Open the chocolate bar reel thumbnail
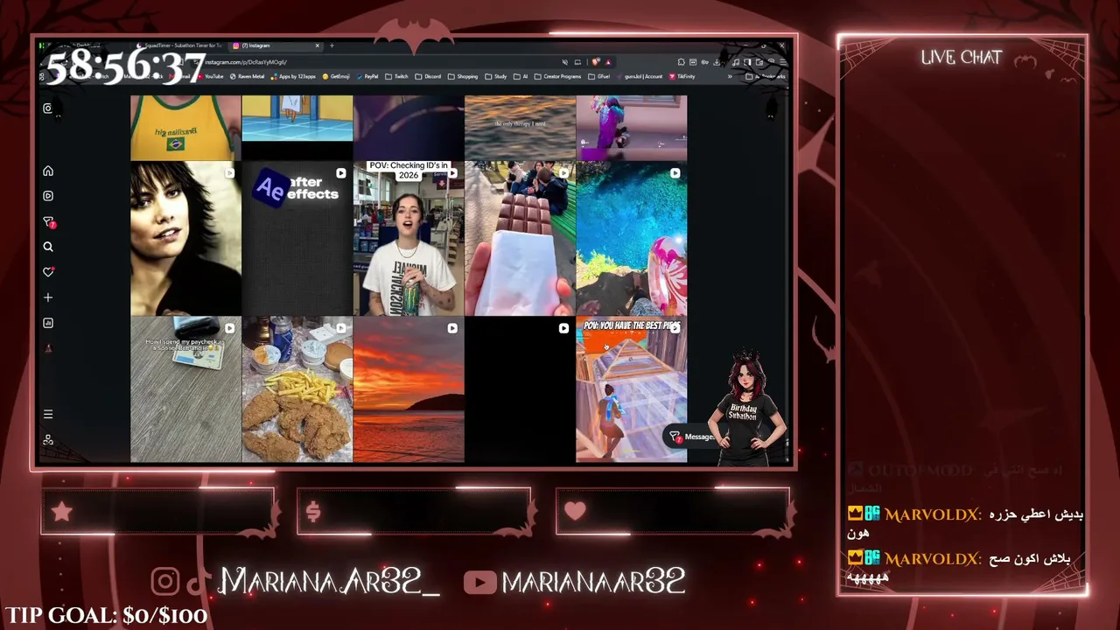 click(520, 239)
